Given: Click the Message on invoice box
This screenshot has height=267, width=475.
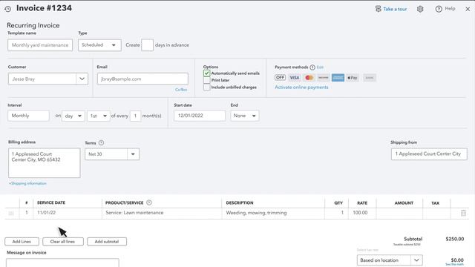Looking at the screenshot, I should click(62, 263).
